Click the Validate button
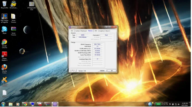192x107 pixels. click(x=102, y=71)
